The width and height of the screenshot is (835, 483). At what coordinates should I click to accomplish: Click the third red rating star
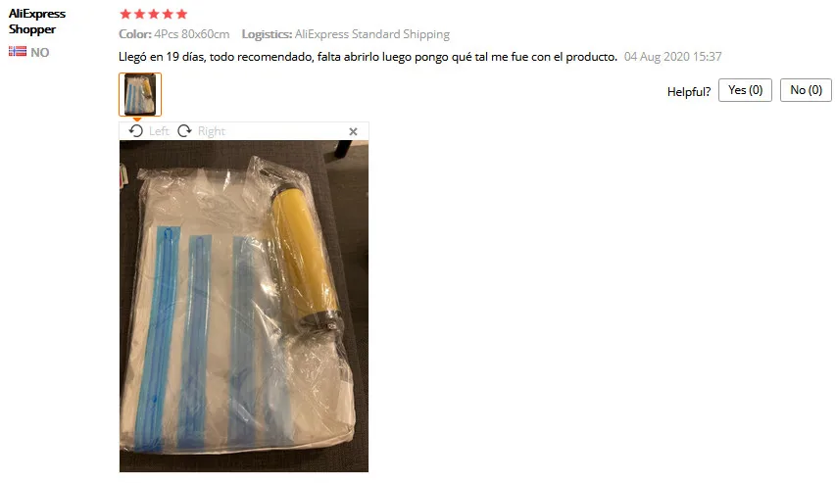pos(154,14)
